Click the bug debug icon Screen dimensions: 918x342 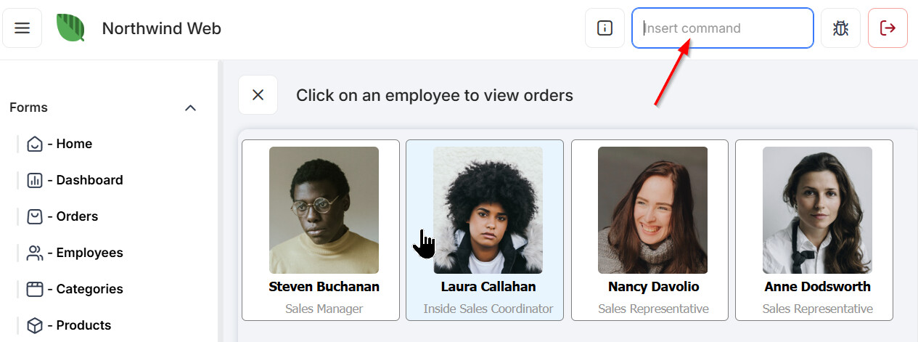pos(840,28)
